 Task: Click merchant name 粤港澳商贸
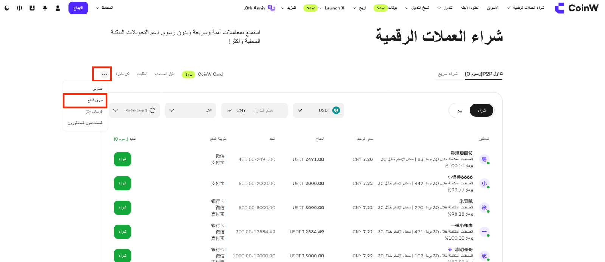(461, 153)
